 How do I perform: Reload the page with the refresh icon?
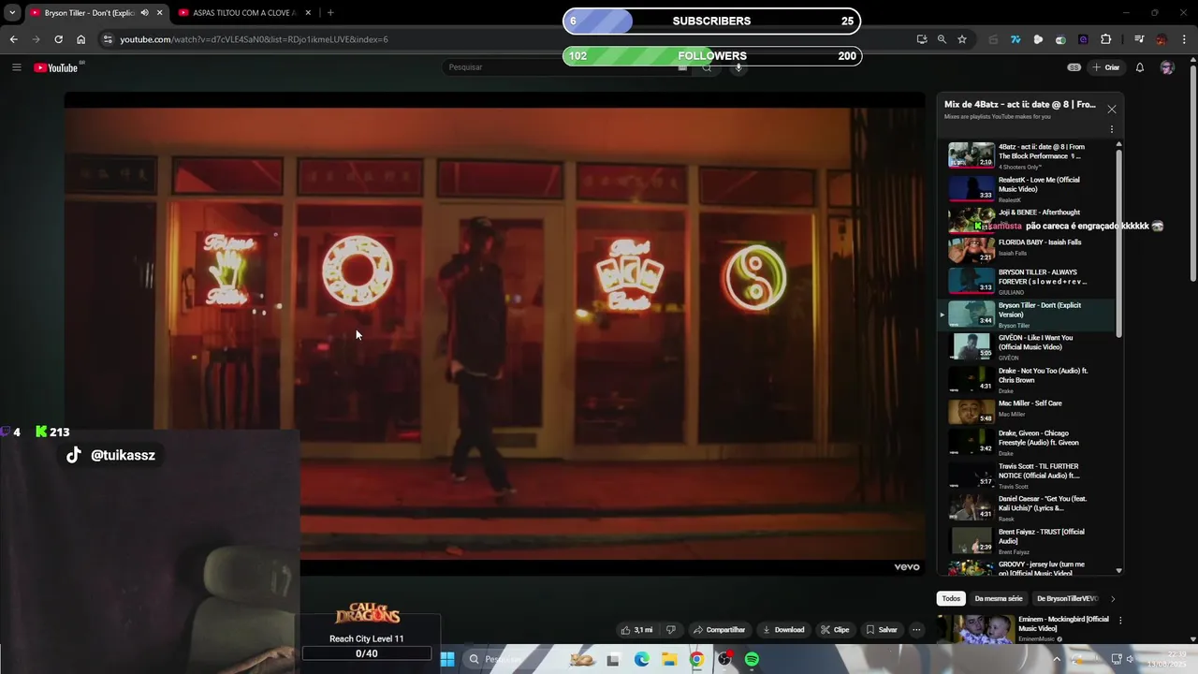click(58, 39)
